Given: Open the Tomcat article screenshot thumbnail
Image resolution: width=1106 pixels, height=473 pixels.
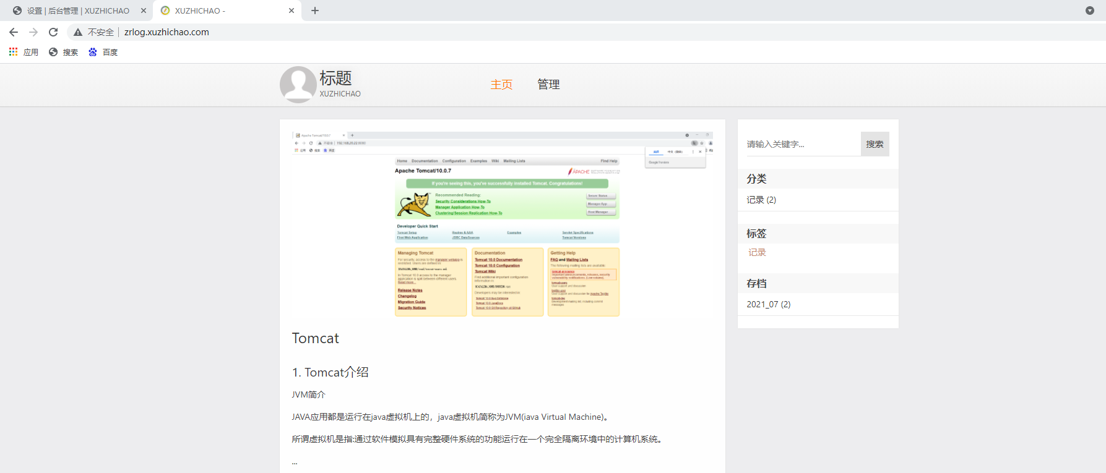Looking at the screenshot, I should [503, 225].
